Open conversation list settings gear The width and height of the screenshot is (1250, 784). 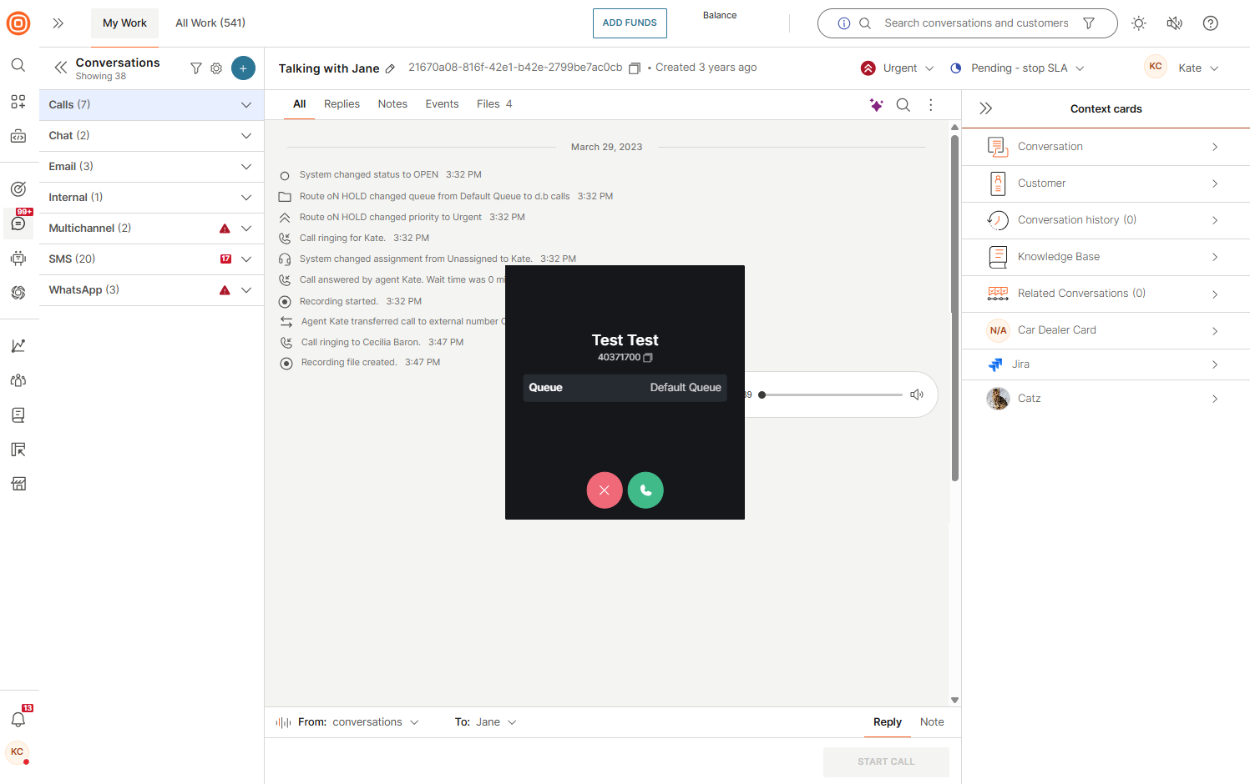click(x=216, y=68)
